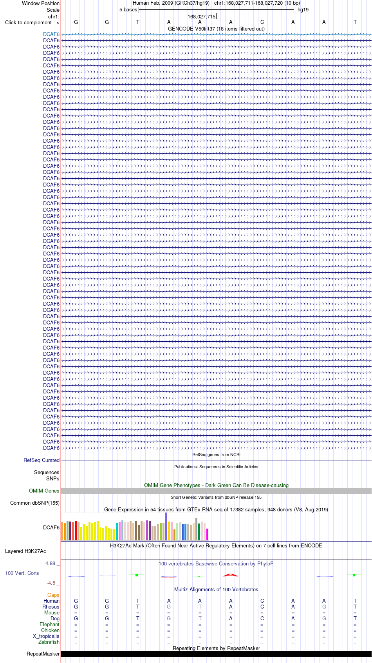Open GENCODE V50lift37 track title
The image size is (372, 663).
coord(216,29)
